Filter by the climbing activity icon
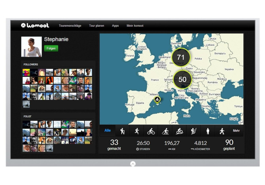This screenshot has height=185, width=265. coord(193,131)
